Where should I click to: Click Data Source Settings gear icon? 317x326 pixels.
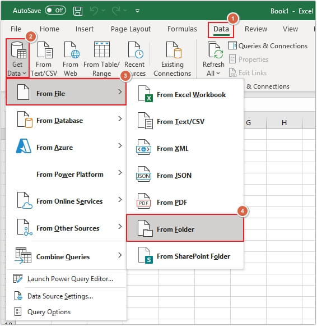click(18, 296)
